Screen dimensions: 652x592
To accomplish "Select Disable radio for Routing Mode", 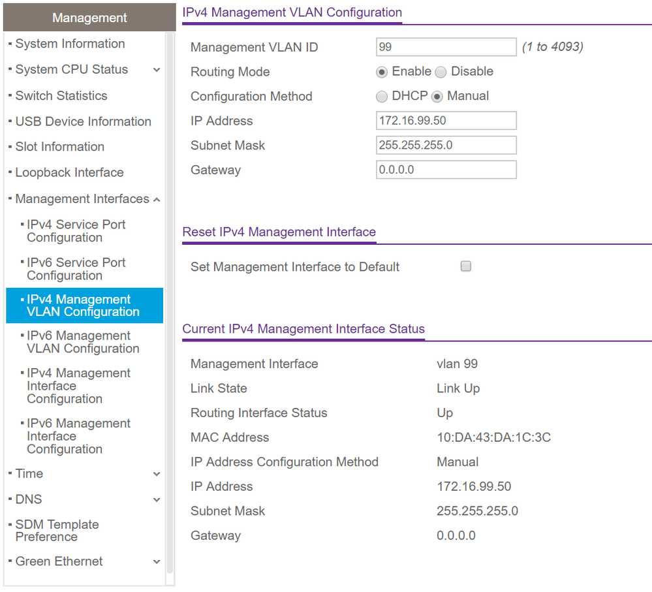I will click(x=441, y=72).
